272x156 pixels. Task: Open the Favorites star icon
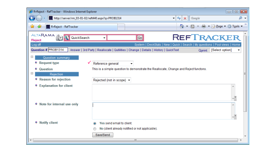pyautogui.click(x=32, y=26)
